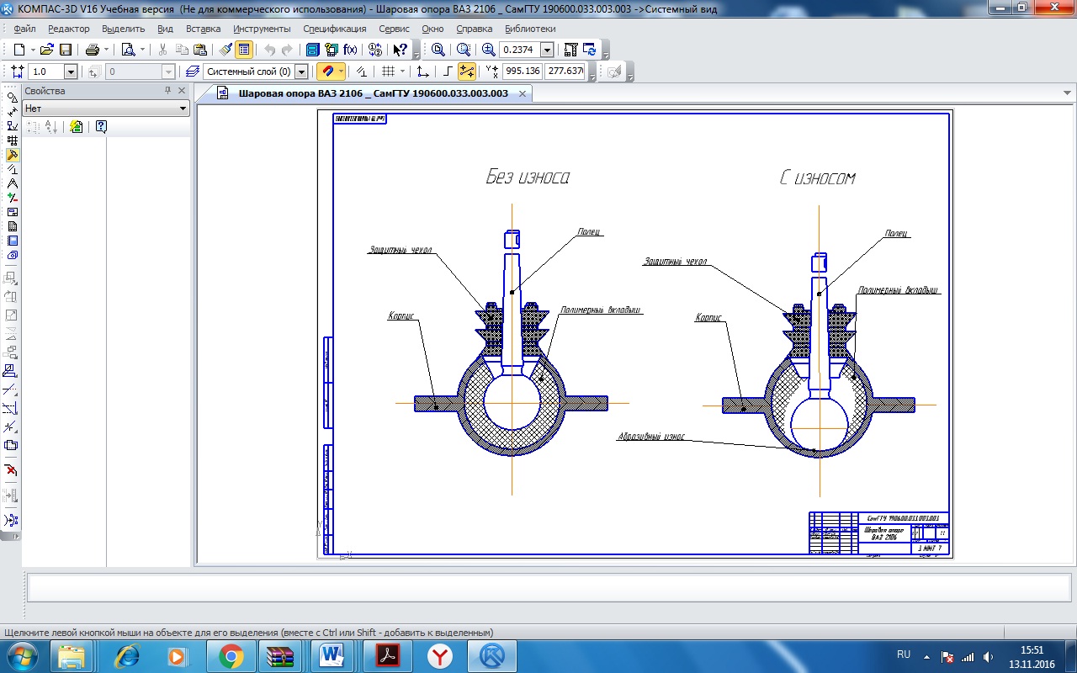Open the Selection compass icon panel
This screenshot has width=1077, height=673.
pos(12,183)
